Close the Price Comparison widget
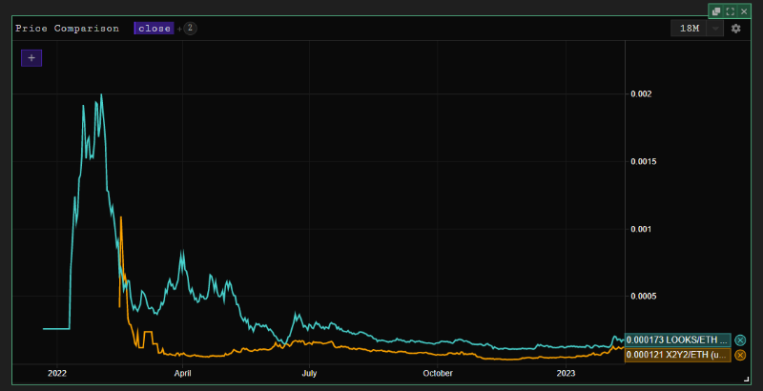The image size is (763, 391). tap(744, 11)
